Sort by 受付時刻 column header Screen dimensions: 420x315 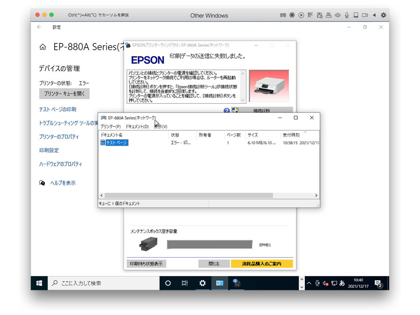[300, 135]
